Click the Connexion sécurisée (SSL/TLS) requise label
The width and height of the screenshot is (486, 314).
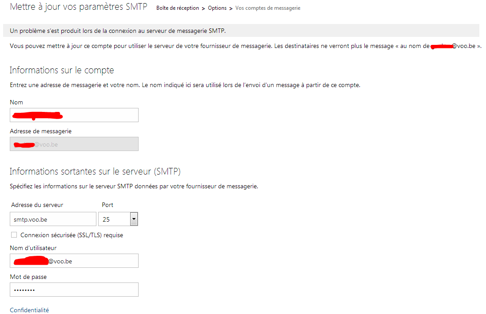[72, 235]
